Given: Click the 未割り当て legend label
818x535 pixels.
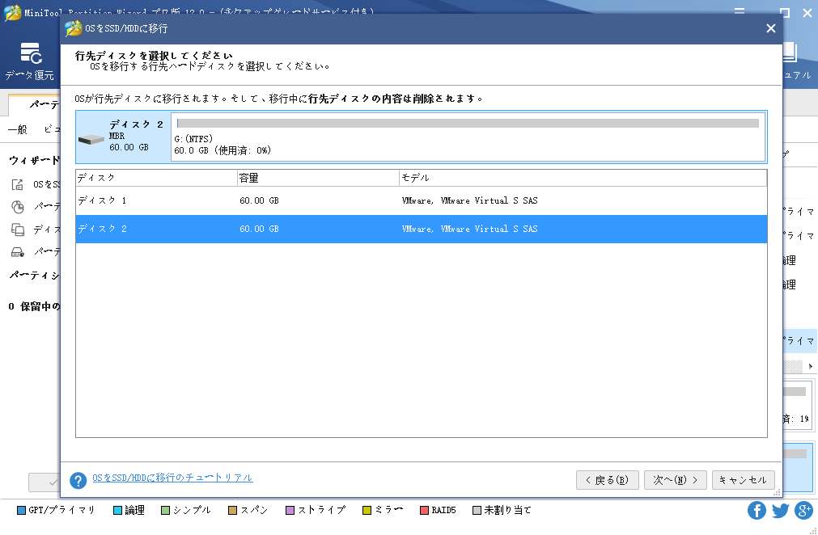Looking at the screenshot, I should (x=507, y=511).
